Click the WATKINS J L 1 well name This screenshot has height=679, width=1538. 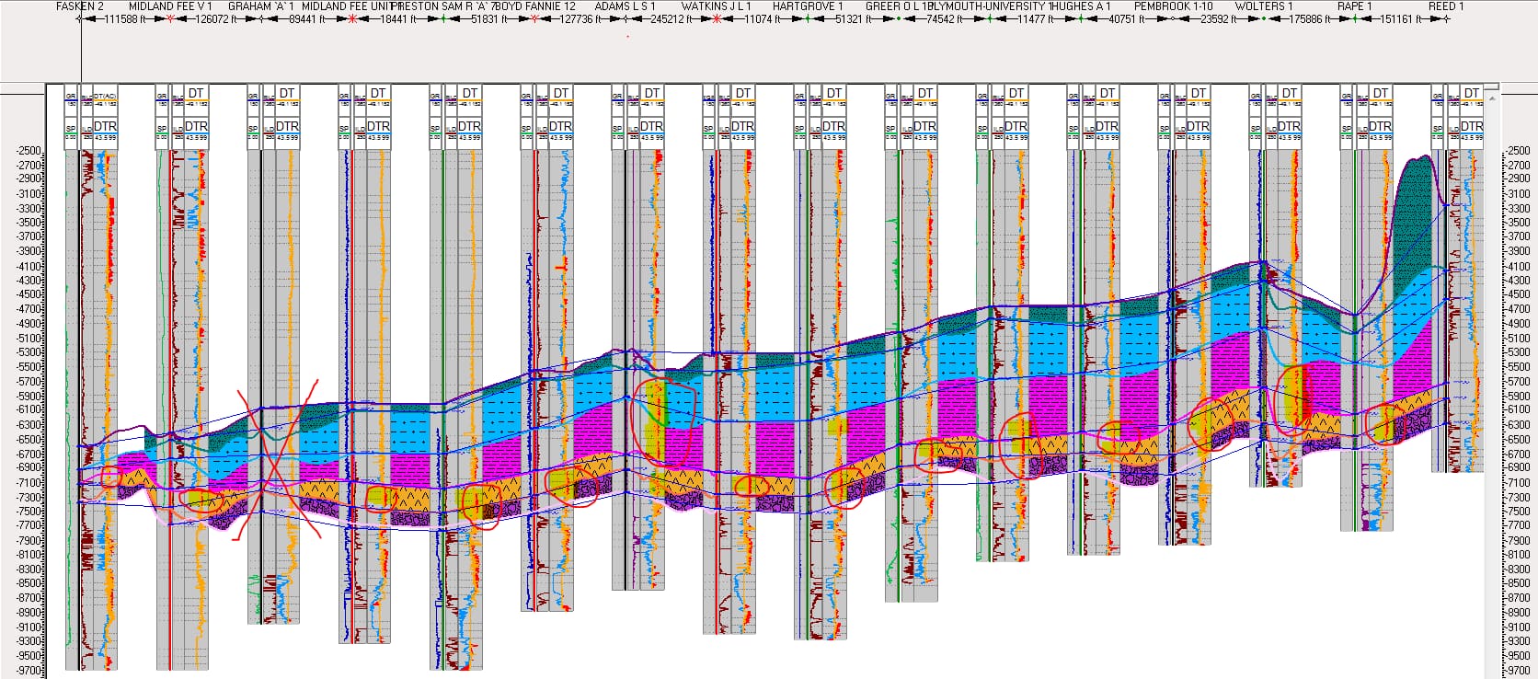coord(717,6)
